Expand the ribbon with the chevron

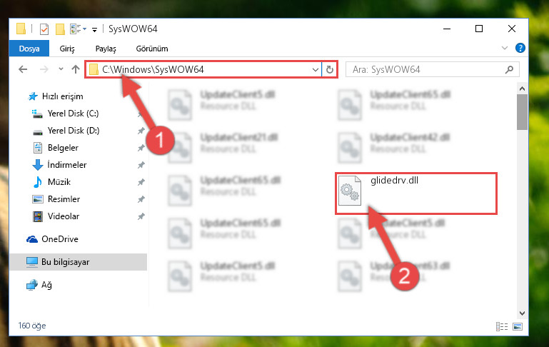[x=505, y=48]
